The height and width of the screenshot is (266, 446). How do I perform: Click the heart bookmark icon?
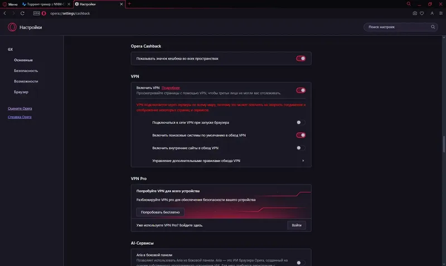pyautogui.click(x=422, y=13)
